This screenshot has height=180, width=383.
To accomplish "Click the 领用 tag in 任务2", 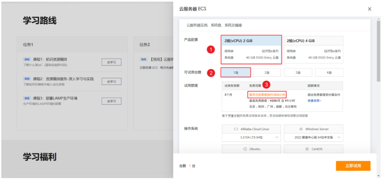I will pyautogui.click(x=143, y=59).
